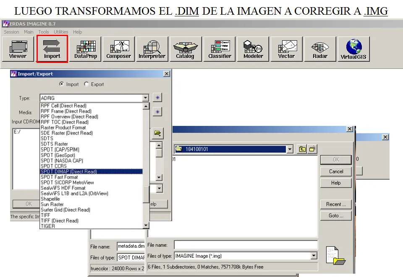Open the Session menu
Viewport: 403px width, 277px height.
(x=11, y=32)
